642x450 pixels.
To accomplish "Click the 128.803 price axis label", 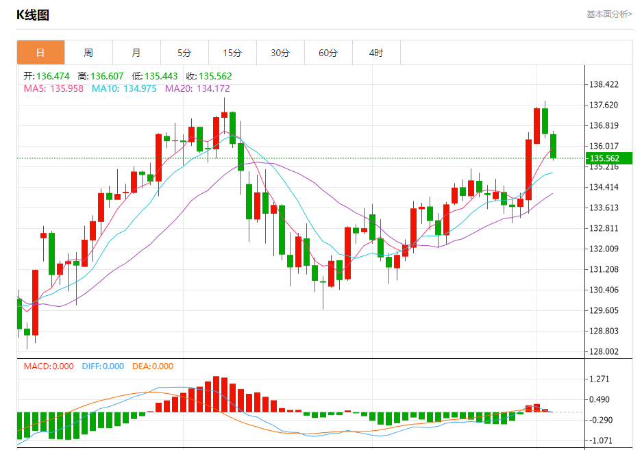I will pyautogui.click(x=604, y=331).
